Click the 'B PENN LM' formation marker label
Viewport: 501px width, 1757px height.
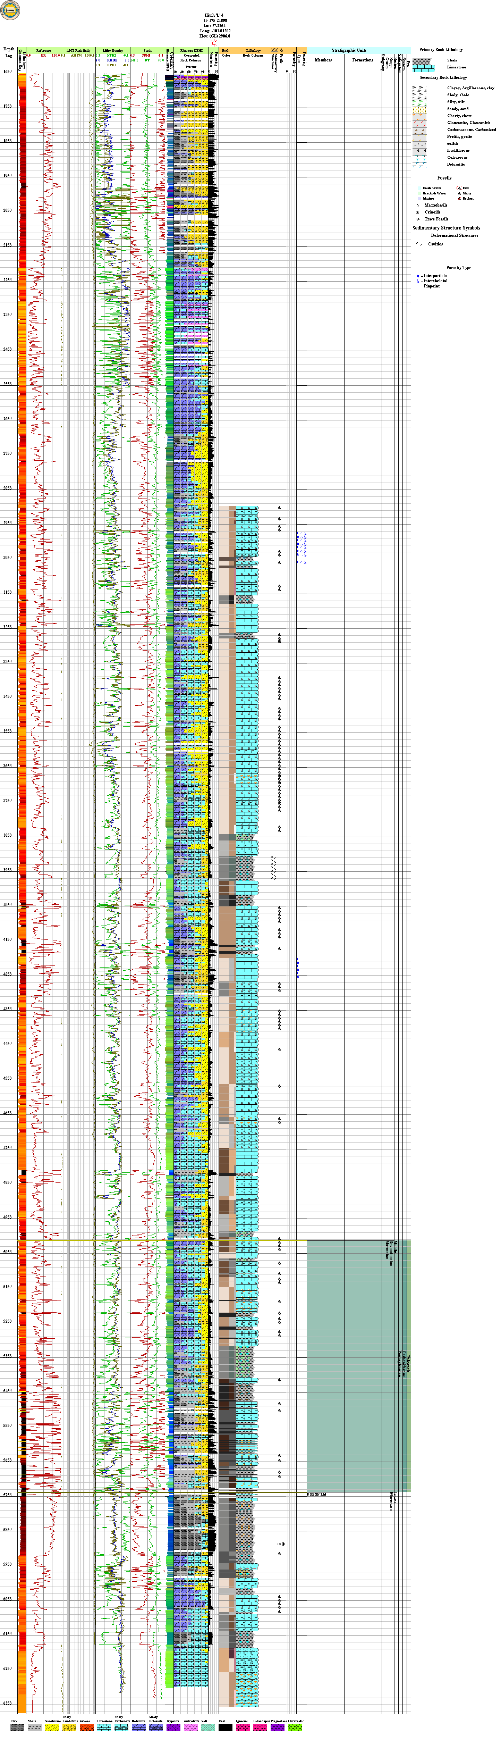(x=316, y=1495)
